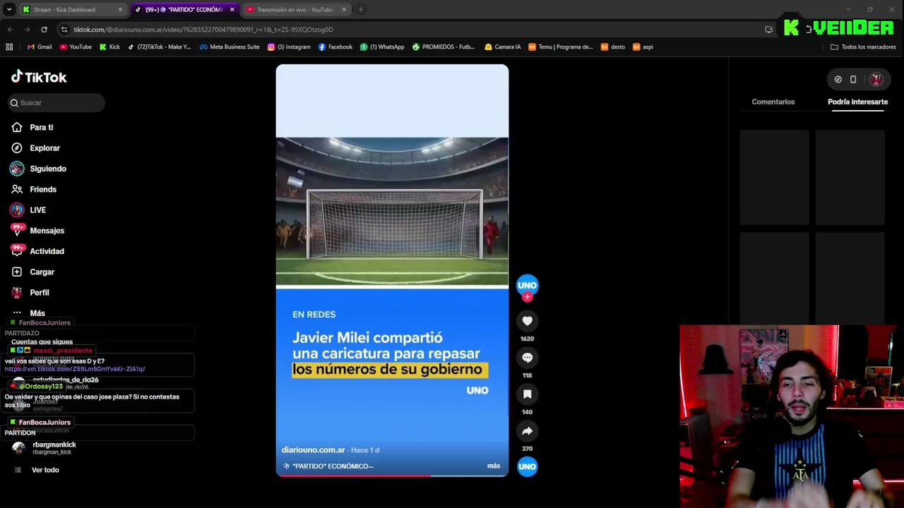Open a new browser tab
Viewport: 904px width, 508px height.
(x=361, y=9)
